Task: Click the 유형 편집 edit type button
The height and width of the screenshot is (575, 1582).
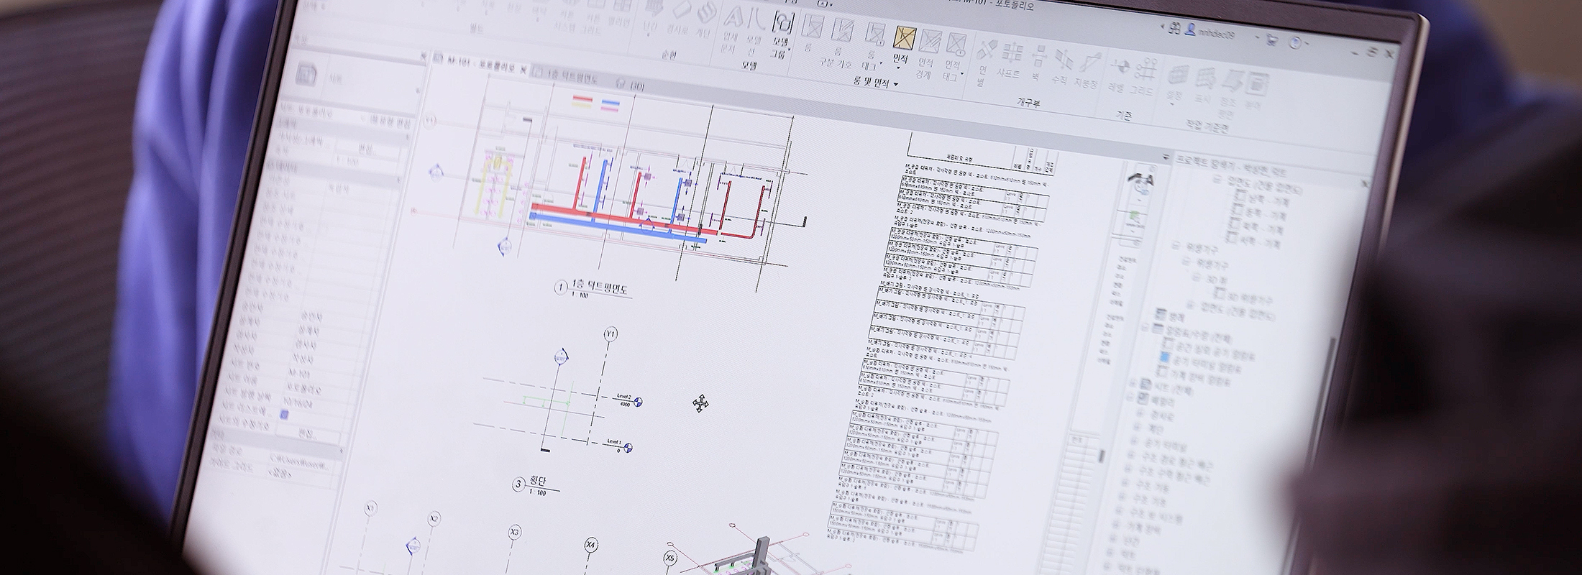Action: [390, 123]
